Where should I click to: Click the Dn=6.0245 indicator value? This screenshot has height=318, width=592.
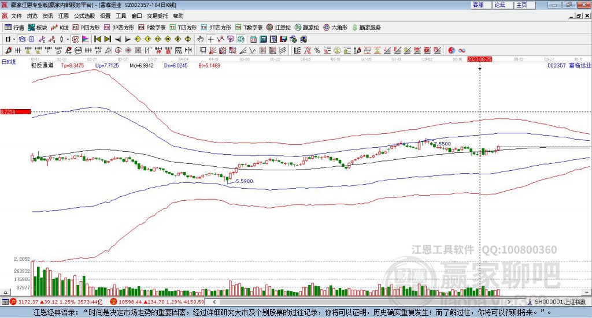176,65
